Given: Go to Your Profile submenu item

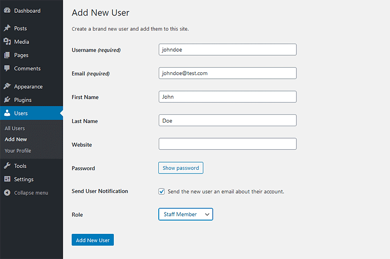Looking at the screenshot, I should coord(18,151).
